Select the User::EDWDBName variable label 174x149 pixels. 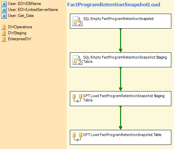click(25, 4)
